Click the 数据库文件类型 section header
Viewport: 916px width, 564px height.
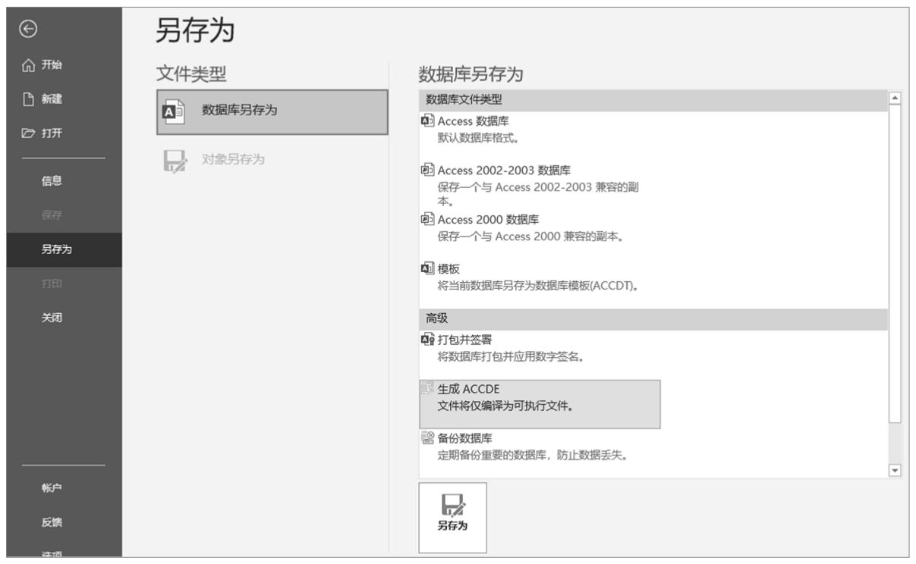pos(653,99)
